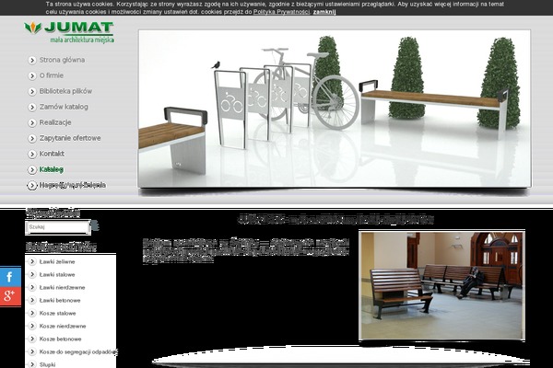Click the bike rack banner image
This screenshot has width=553, height=368.
pyautogui.click(x=335, y=109)
